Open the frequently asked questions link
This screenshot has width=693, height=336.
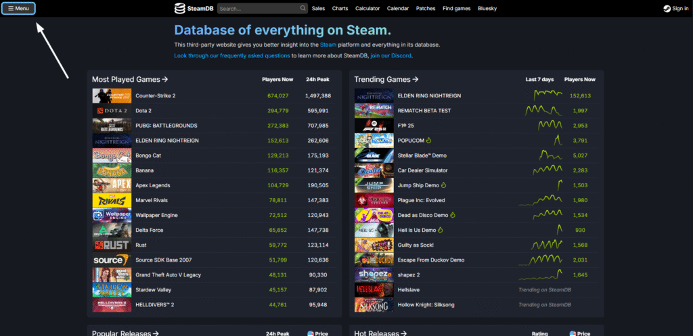232,55
